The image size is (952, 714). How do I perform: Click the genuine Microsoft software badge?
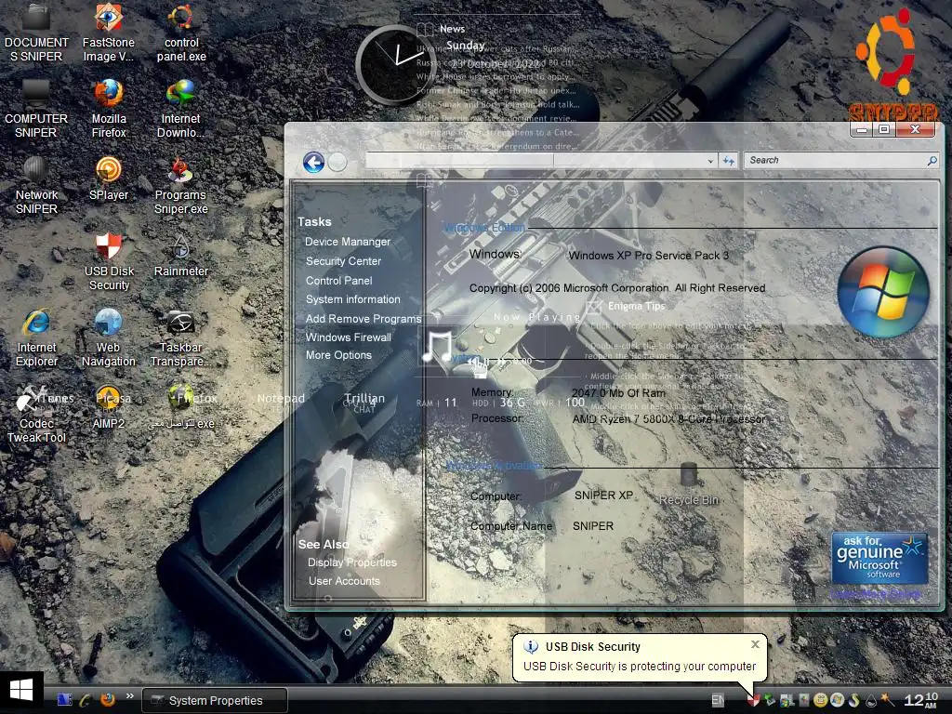tap(879, 558)
